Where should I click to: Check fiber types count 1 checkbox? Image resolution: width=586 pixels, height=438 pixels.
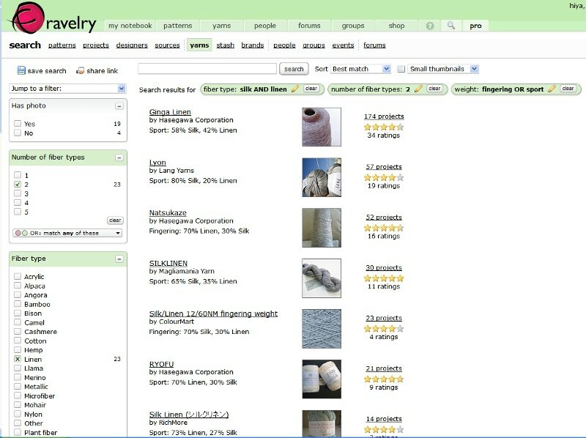pos(18,175)
